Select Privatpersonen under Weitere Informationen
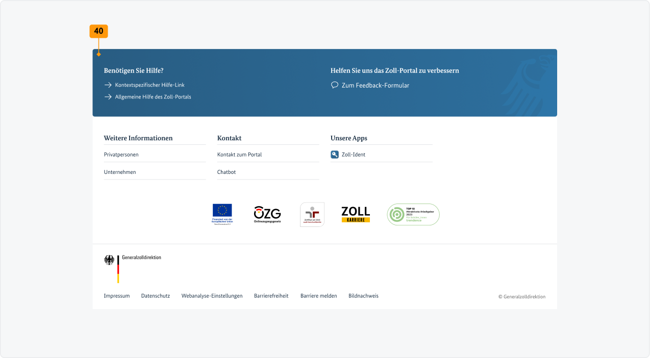 coord(121,155)
